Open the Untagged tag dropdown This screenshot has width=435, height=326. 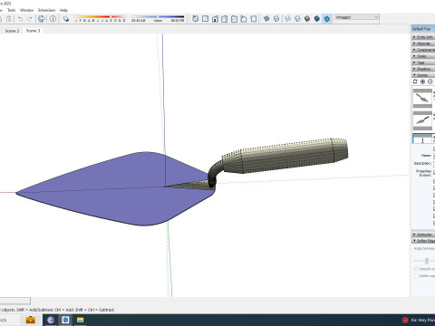[357, 17]
